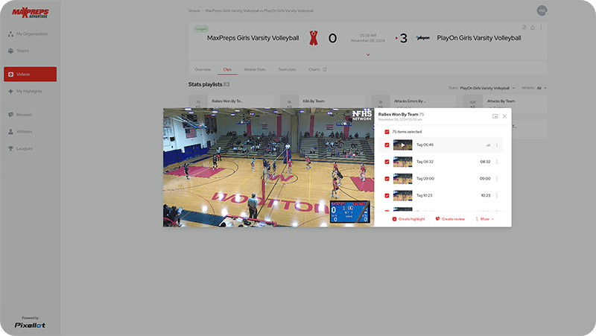Click the Pixellot logo
Screen dimensions: 596x336
coord(30,325)
